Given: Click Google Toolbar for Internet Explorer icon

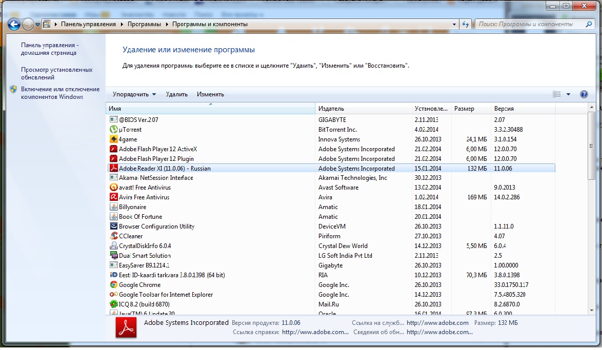Looking at the screenshot, I should (x=113, y=294).
